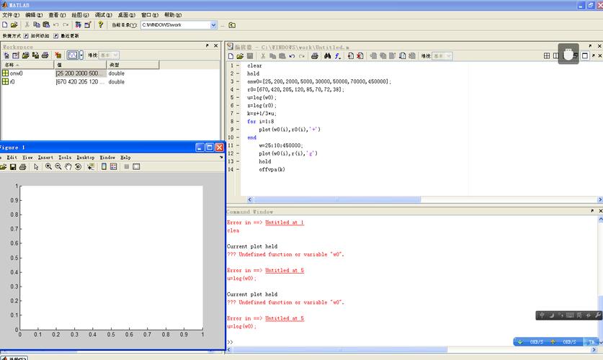Open the 帮助 (Help) menu in MATLAB

173,15
